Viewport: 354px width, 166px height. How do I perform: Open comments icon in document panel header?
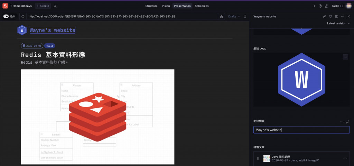pos(330,16)
